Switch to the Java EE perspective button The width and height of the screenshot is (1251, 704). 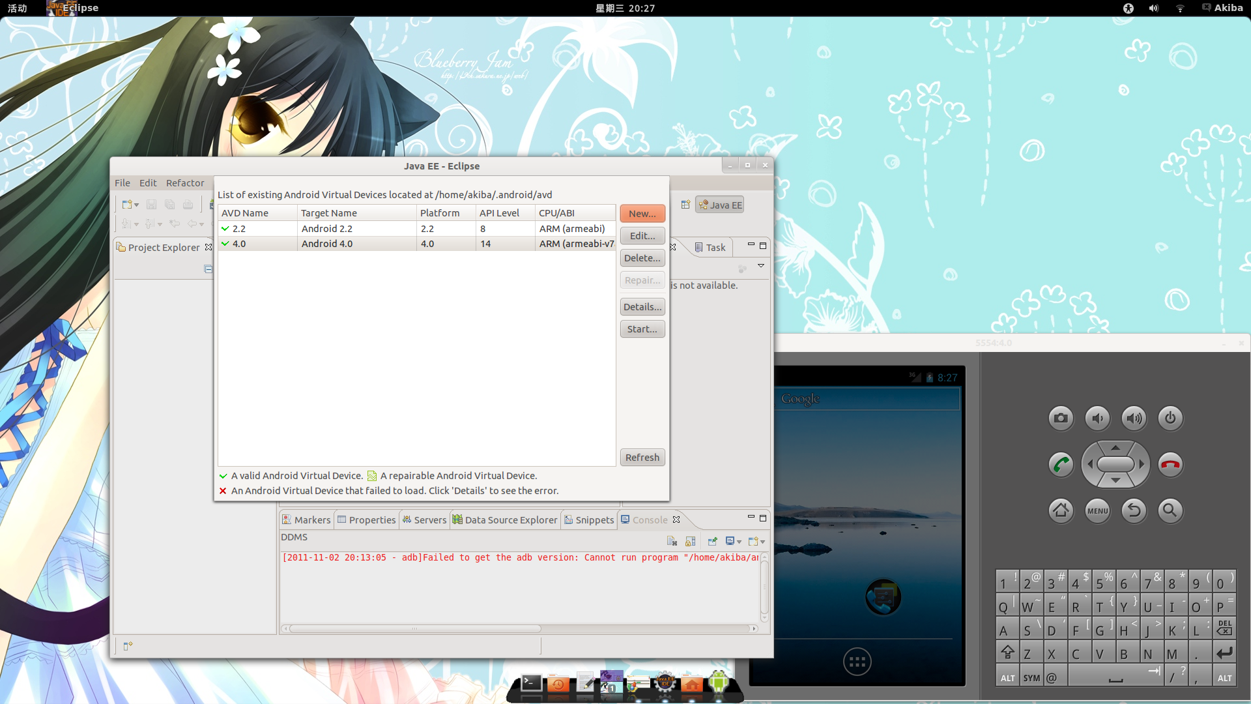click(x=720, y=205)
